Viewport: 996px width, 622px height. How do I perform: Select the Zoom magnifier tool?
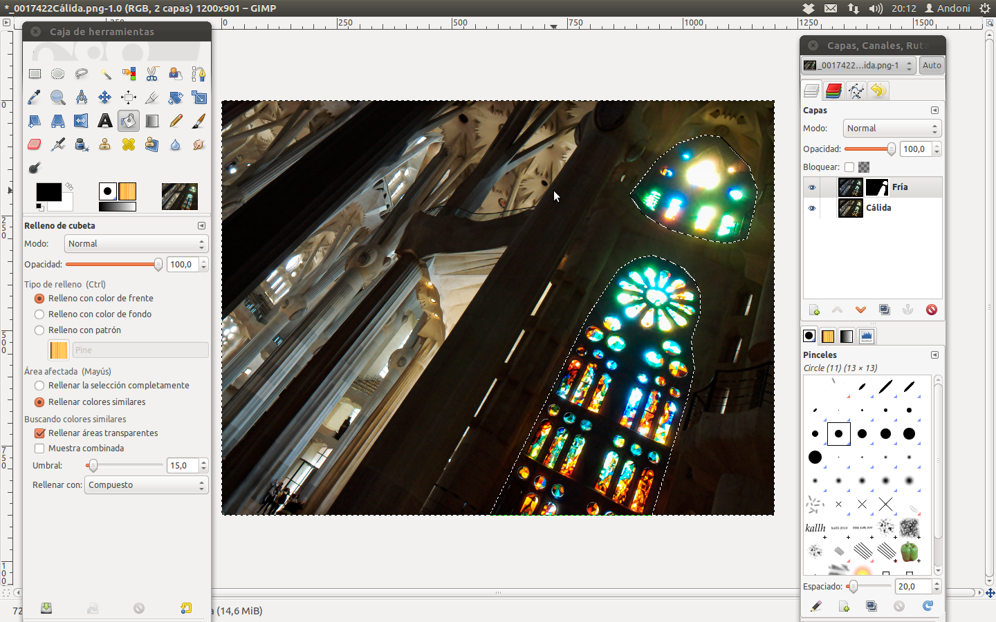[58, 97]
